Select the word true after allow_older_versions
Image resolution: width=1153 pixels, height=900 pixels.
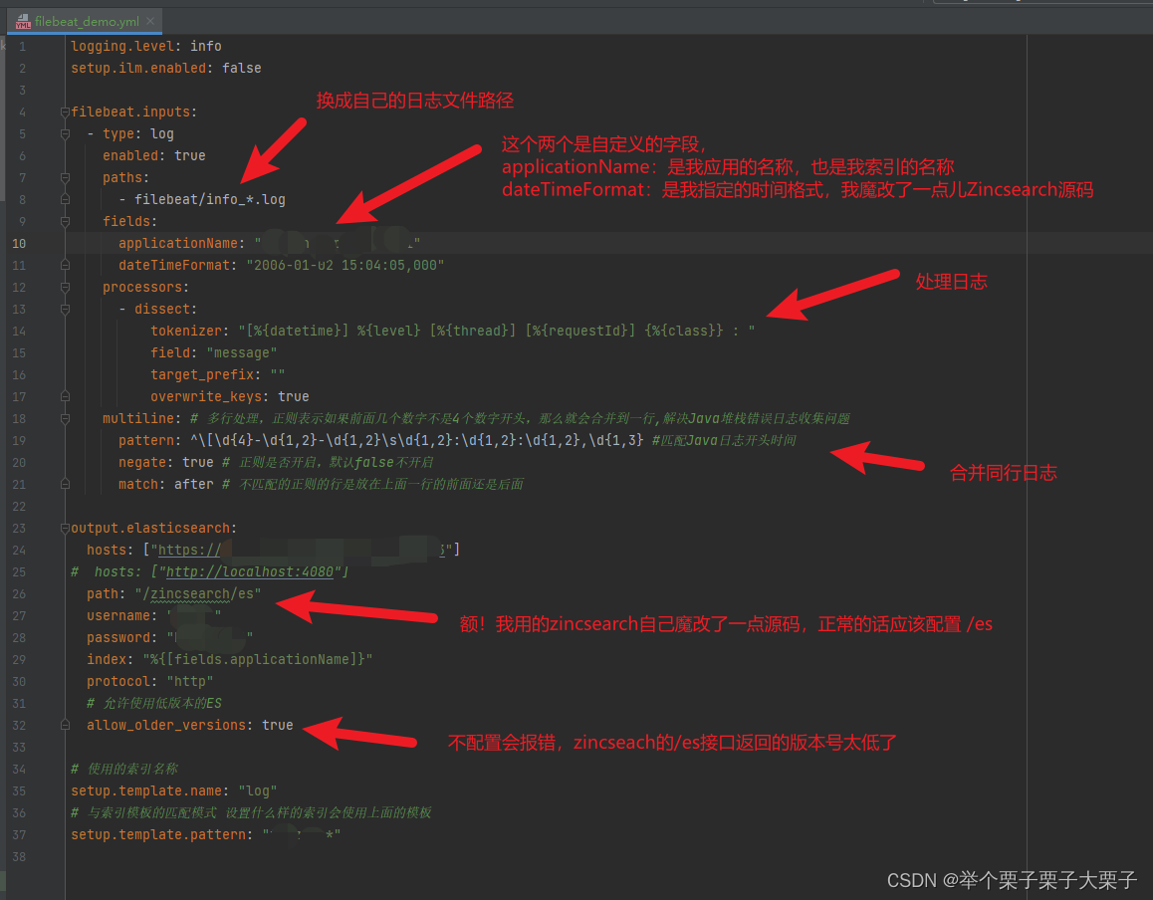(277, 724)
